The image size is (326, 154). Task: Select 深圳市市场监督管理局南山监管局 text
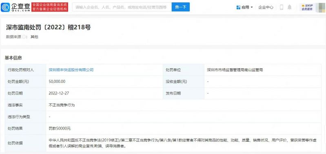(235, 70)
